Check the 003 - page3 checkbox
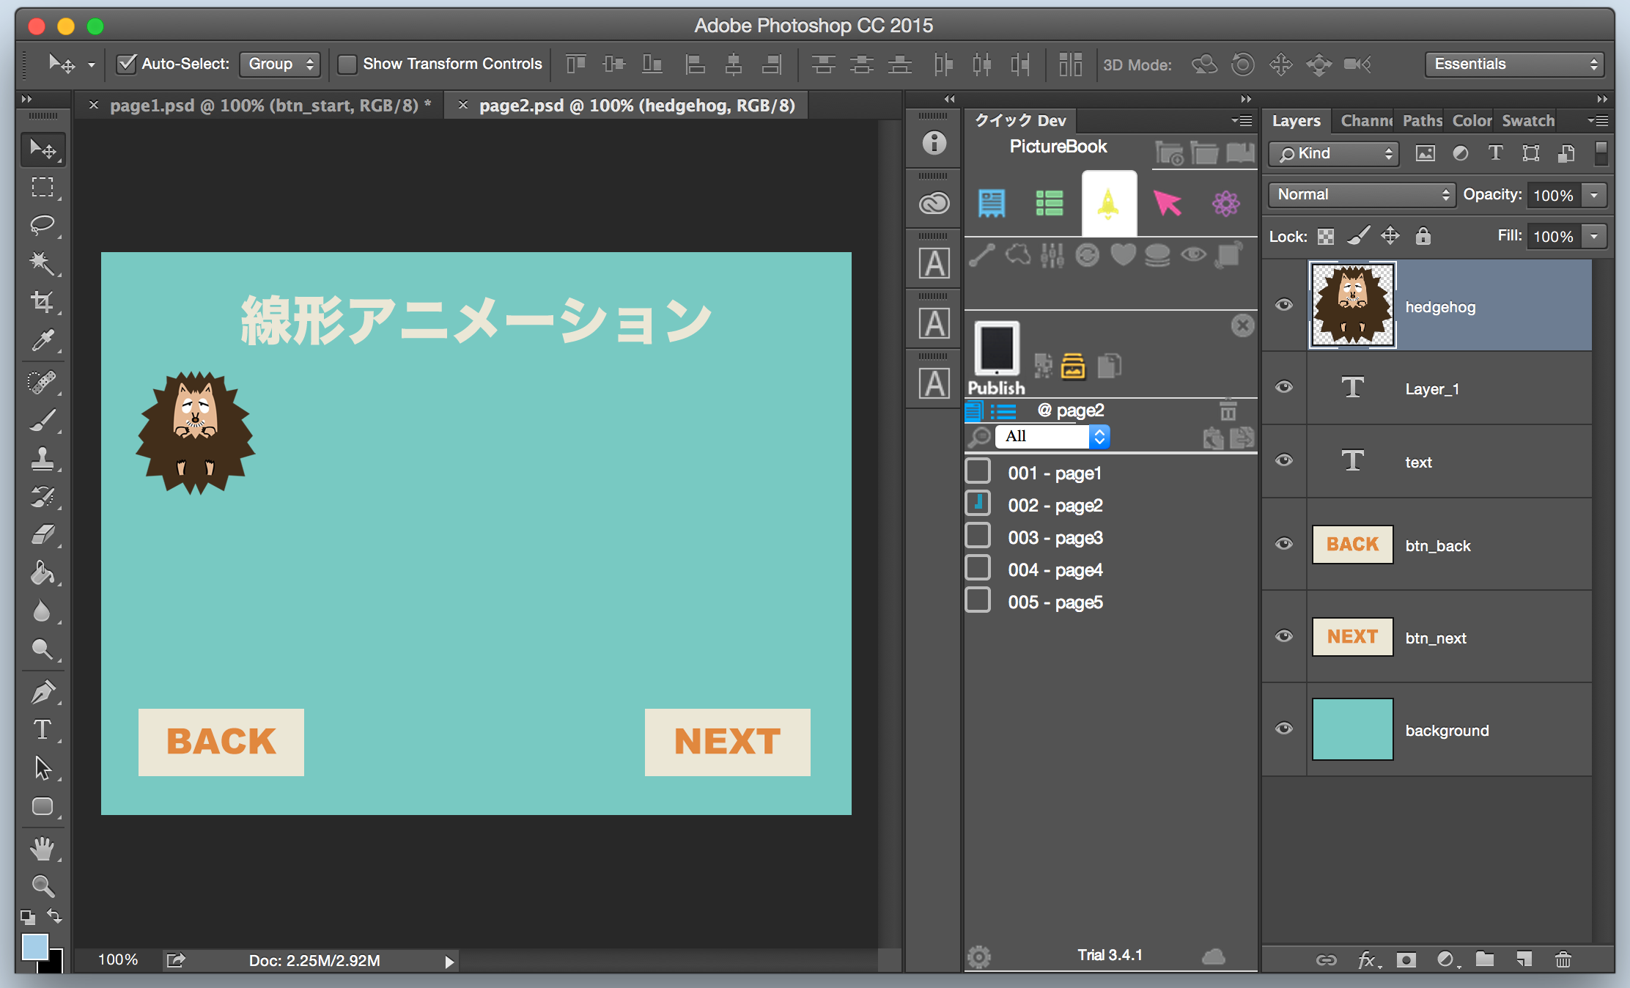The image size is (1630, 988). [978, 535]
